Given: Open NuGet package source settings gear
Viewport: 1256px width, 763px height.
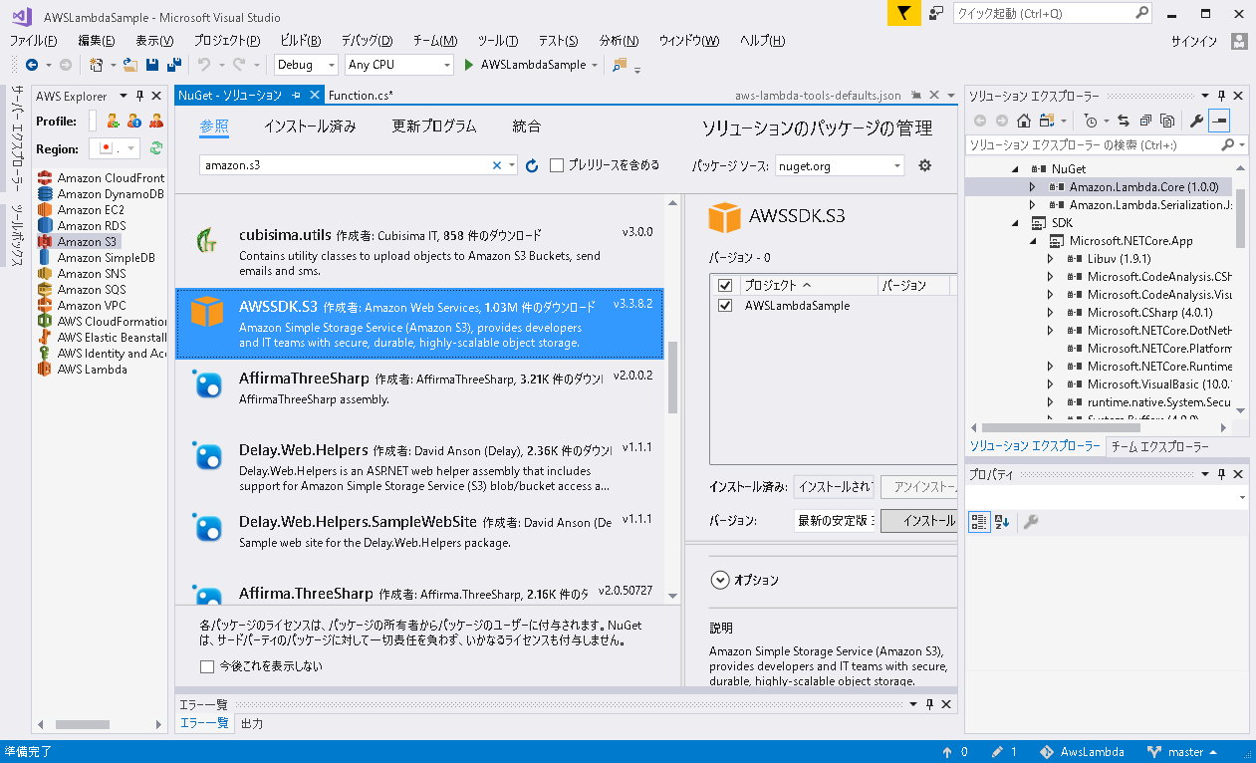Looking at the screenshot, I should pos(924,165).
